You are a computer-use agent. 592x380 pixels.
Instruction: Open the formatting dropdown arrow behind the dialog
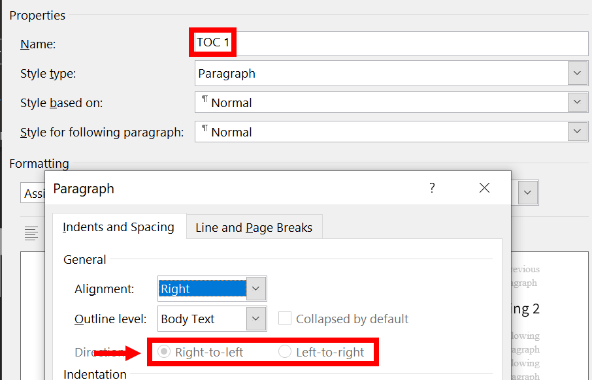(x=528, y=193)
